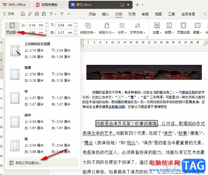Open the 工具 ribbon tab
Viewport: 208px width, 175px height.
pos(171,14)
